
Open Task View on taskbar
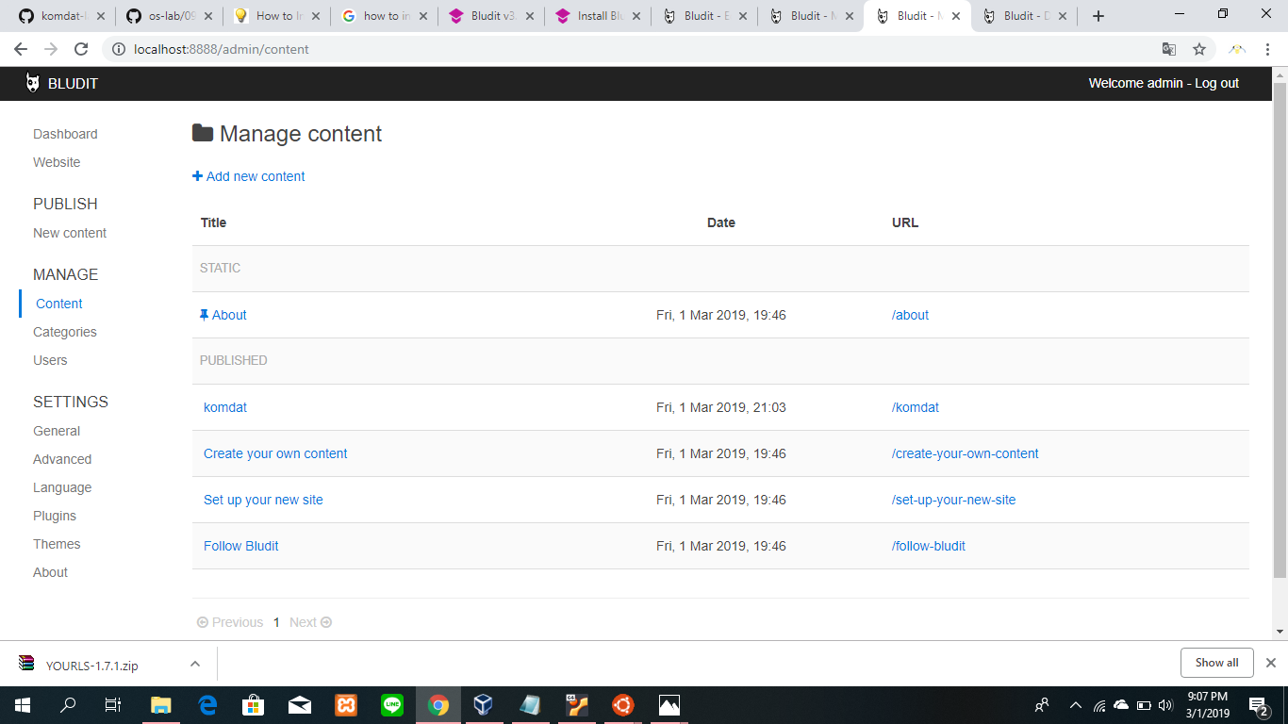pyautogui.click(x=112, y=704)
